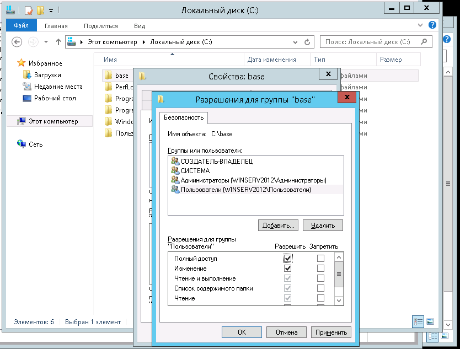Switch Explorer to large icons view
460x349 pixels.
(430, 322)
